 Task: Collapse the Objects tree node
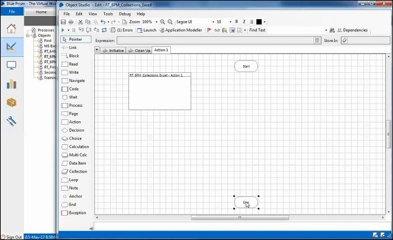click(28, 35)
